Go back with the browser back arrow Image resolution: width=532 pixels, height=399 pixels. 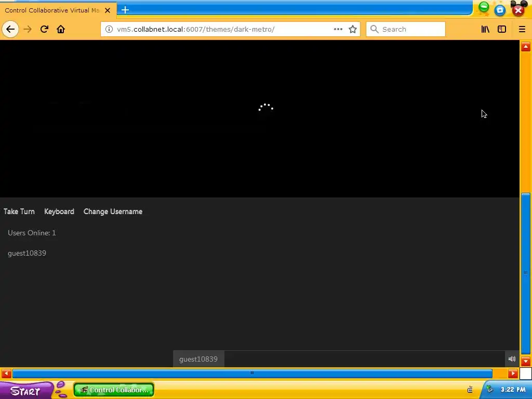coord(10,29)
